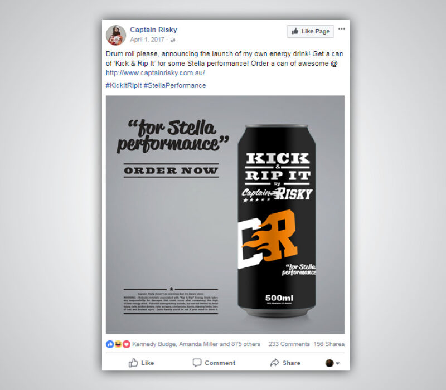Viewport: 446px width, 390px height.
Task: View people who reacted: Kennedy Budge and others
Action: tap(196, 344)
